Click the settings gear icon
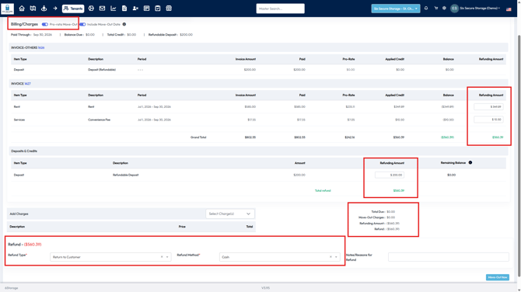The width and height of the screenshot is (521, 292). pyautogui.click(x=444, y=9)
